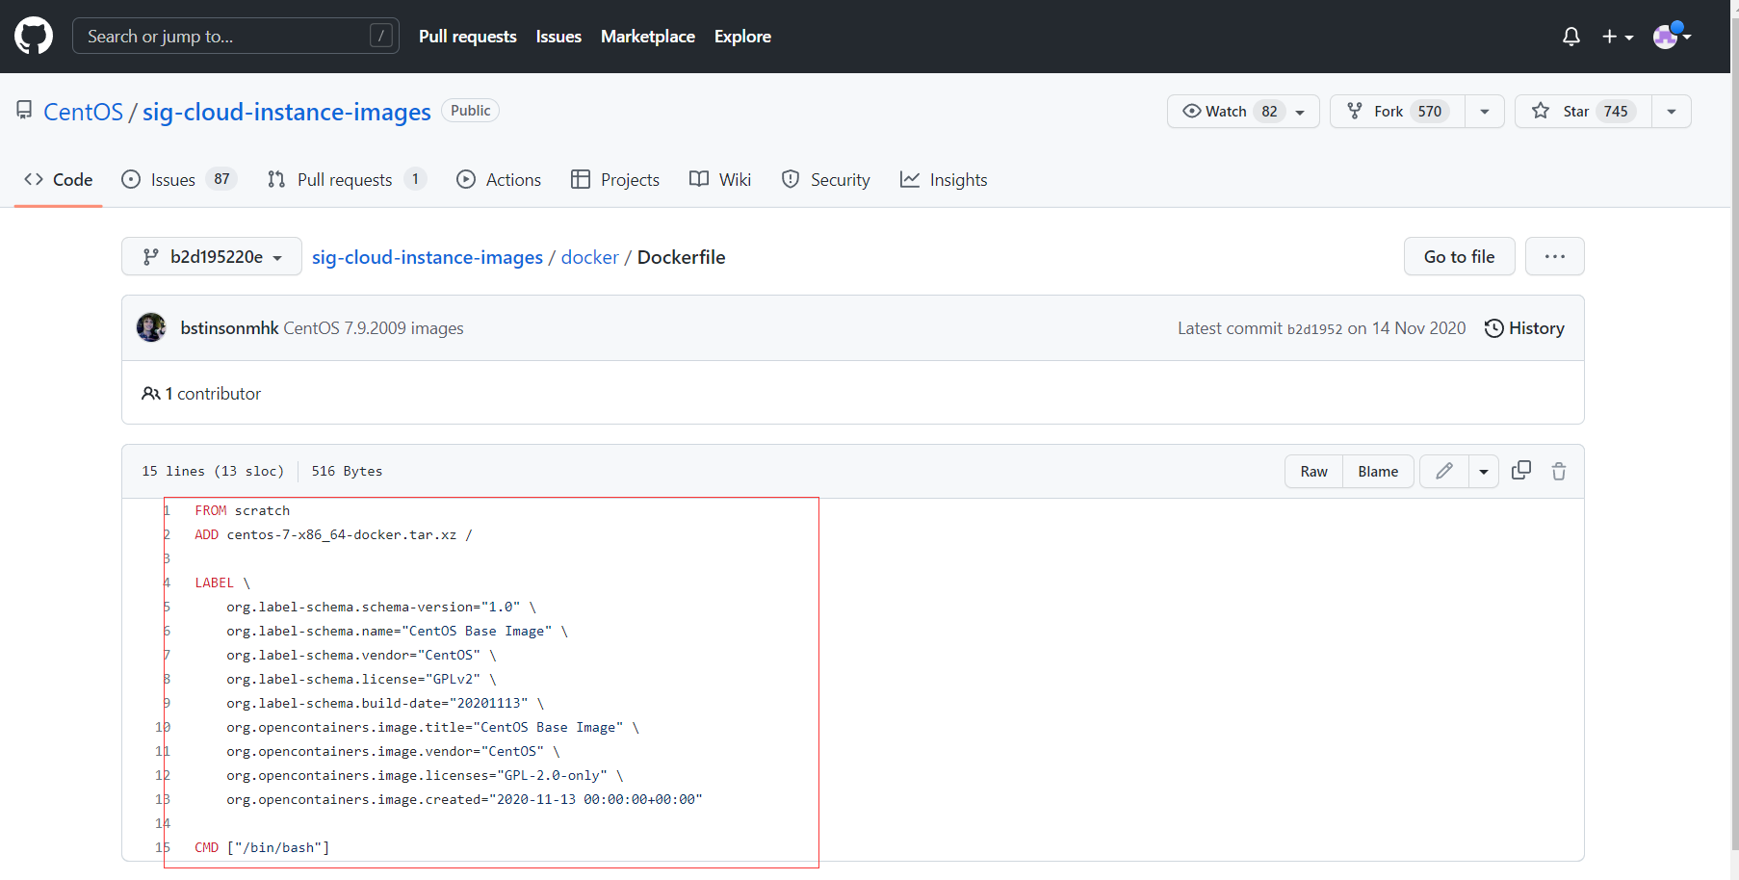Open the notifications bell
This screenshot has width=1739, height=880.
(1571, 37)
